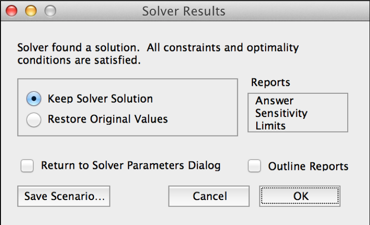Screen dimensions: 370x225
Task: Tick the Outline Reports checkbox
Action: [254, 166]
